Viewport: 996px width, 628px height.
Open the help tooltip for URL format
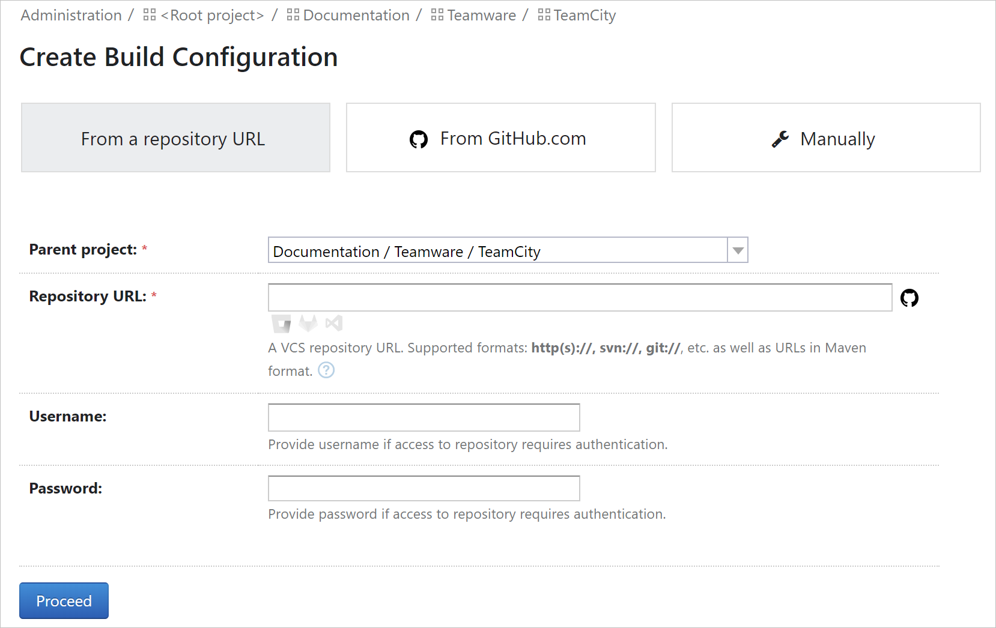326,370
